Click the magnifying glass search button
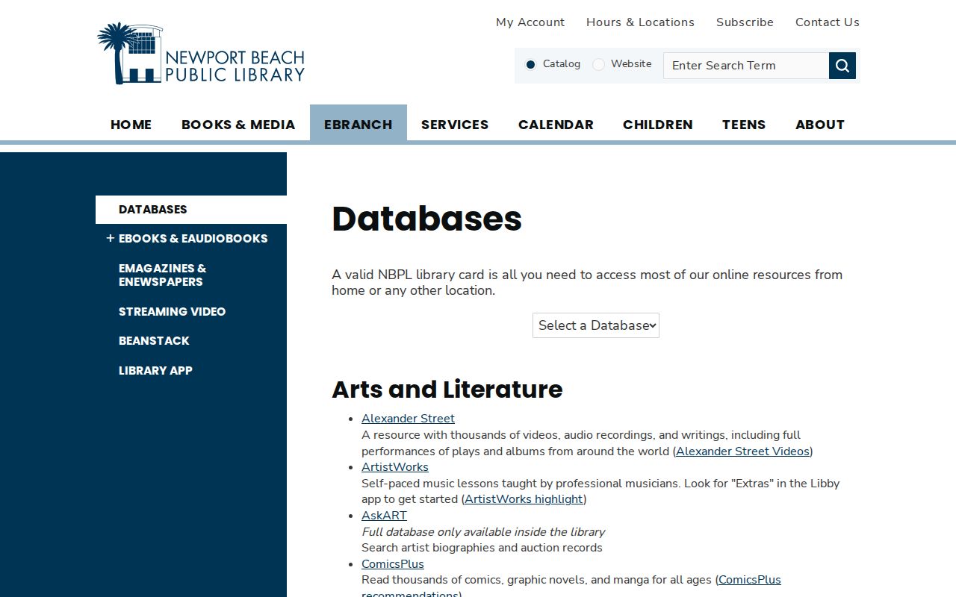Image resolution: width=956 pixels, height=597 pixels. [842, 66]
